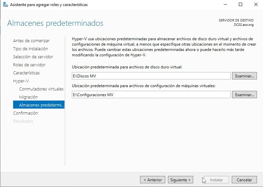Cancel the wizard with 'Cancelar'
The height and width of the screenshot is (187, 263).
pos(244,180)
